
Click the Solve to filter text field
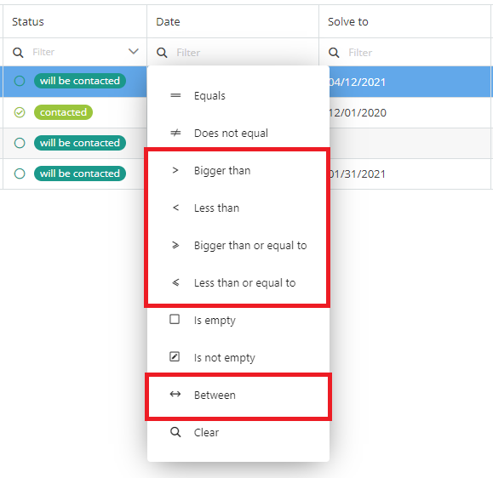point(418,53)
